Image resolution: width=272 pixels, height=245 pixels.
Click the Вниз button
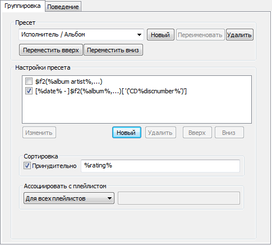click(229, 133)
